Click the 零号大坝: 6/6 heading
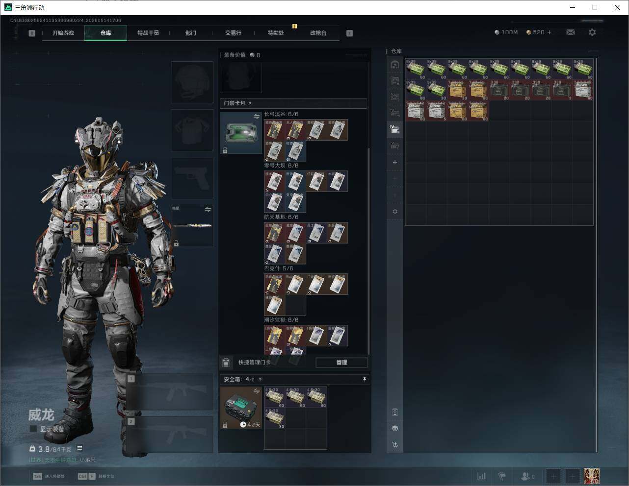 tap(281, 166)
